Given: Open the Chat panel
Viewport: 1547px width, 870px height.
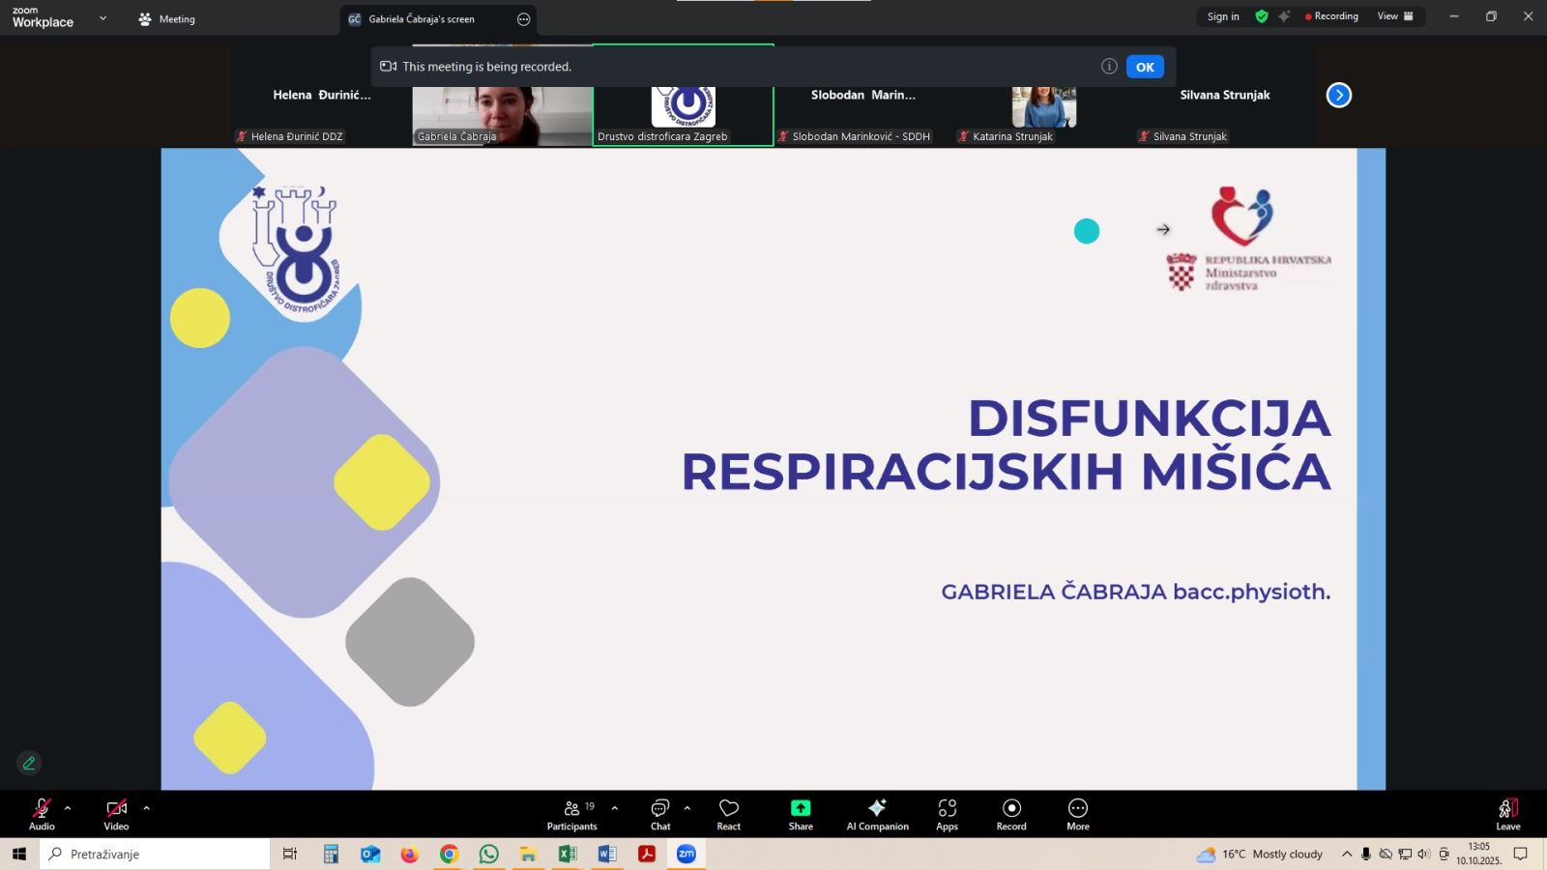Looking at the screenshot, I should click(x=660, y=813).
